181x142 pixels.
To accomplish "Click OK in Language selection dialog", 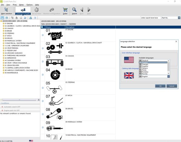I will [160, 86].
